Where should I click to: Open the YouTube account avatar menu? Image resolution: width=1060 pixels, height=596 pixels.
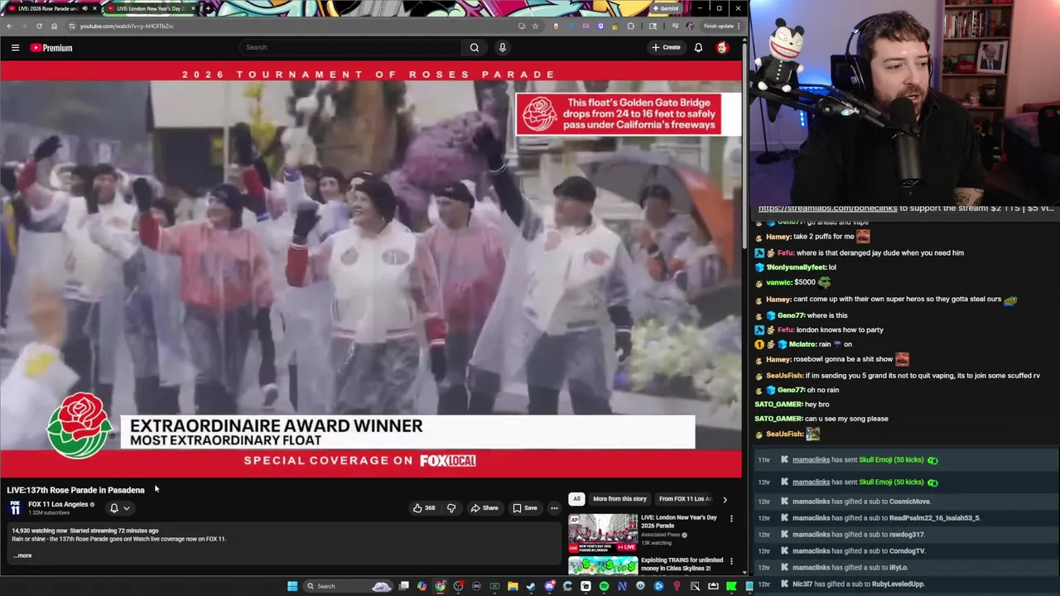(722, 48)
